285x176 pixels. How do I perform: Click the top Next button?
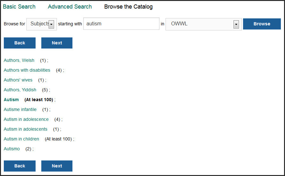coord(57,43)
